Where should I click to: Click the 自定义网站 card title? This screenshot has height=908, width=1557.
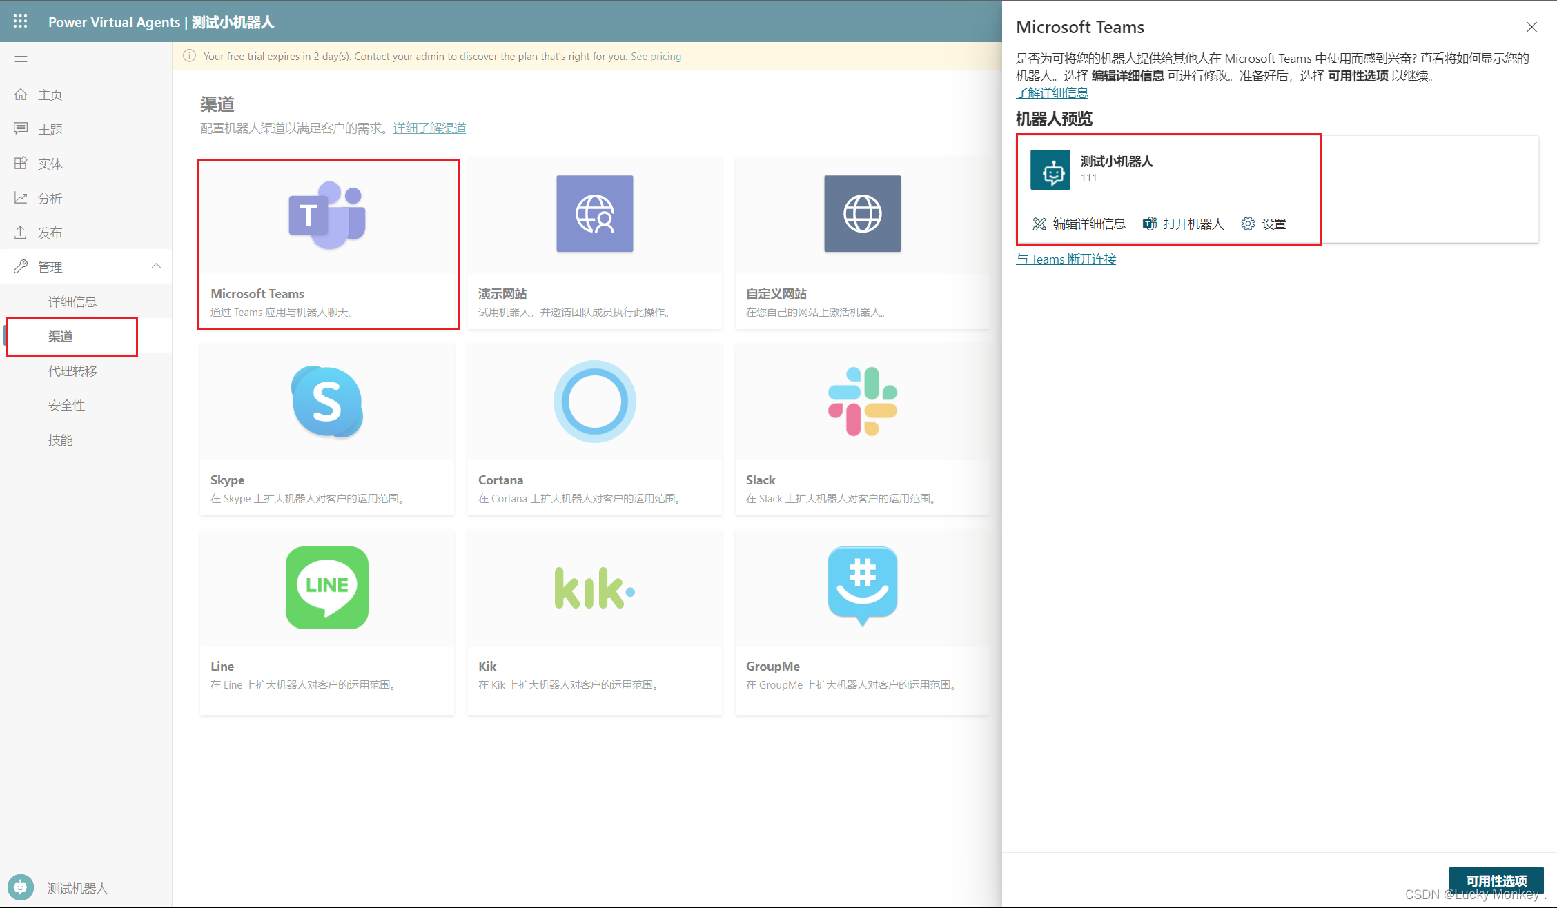pyautogui.click(x=776, y=294)
